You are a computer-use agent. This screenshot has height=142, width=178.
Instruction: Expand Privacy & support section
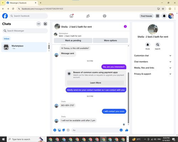tap(153, 74)
